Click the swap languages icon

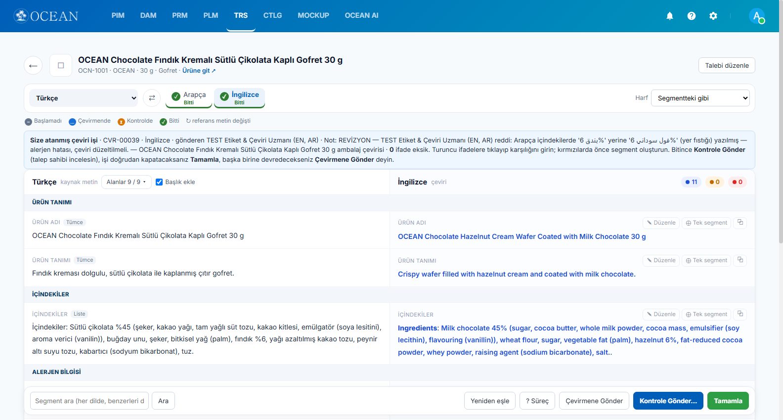coord(152,98)
